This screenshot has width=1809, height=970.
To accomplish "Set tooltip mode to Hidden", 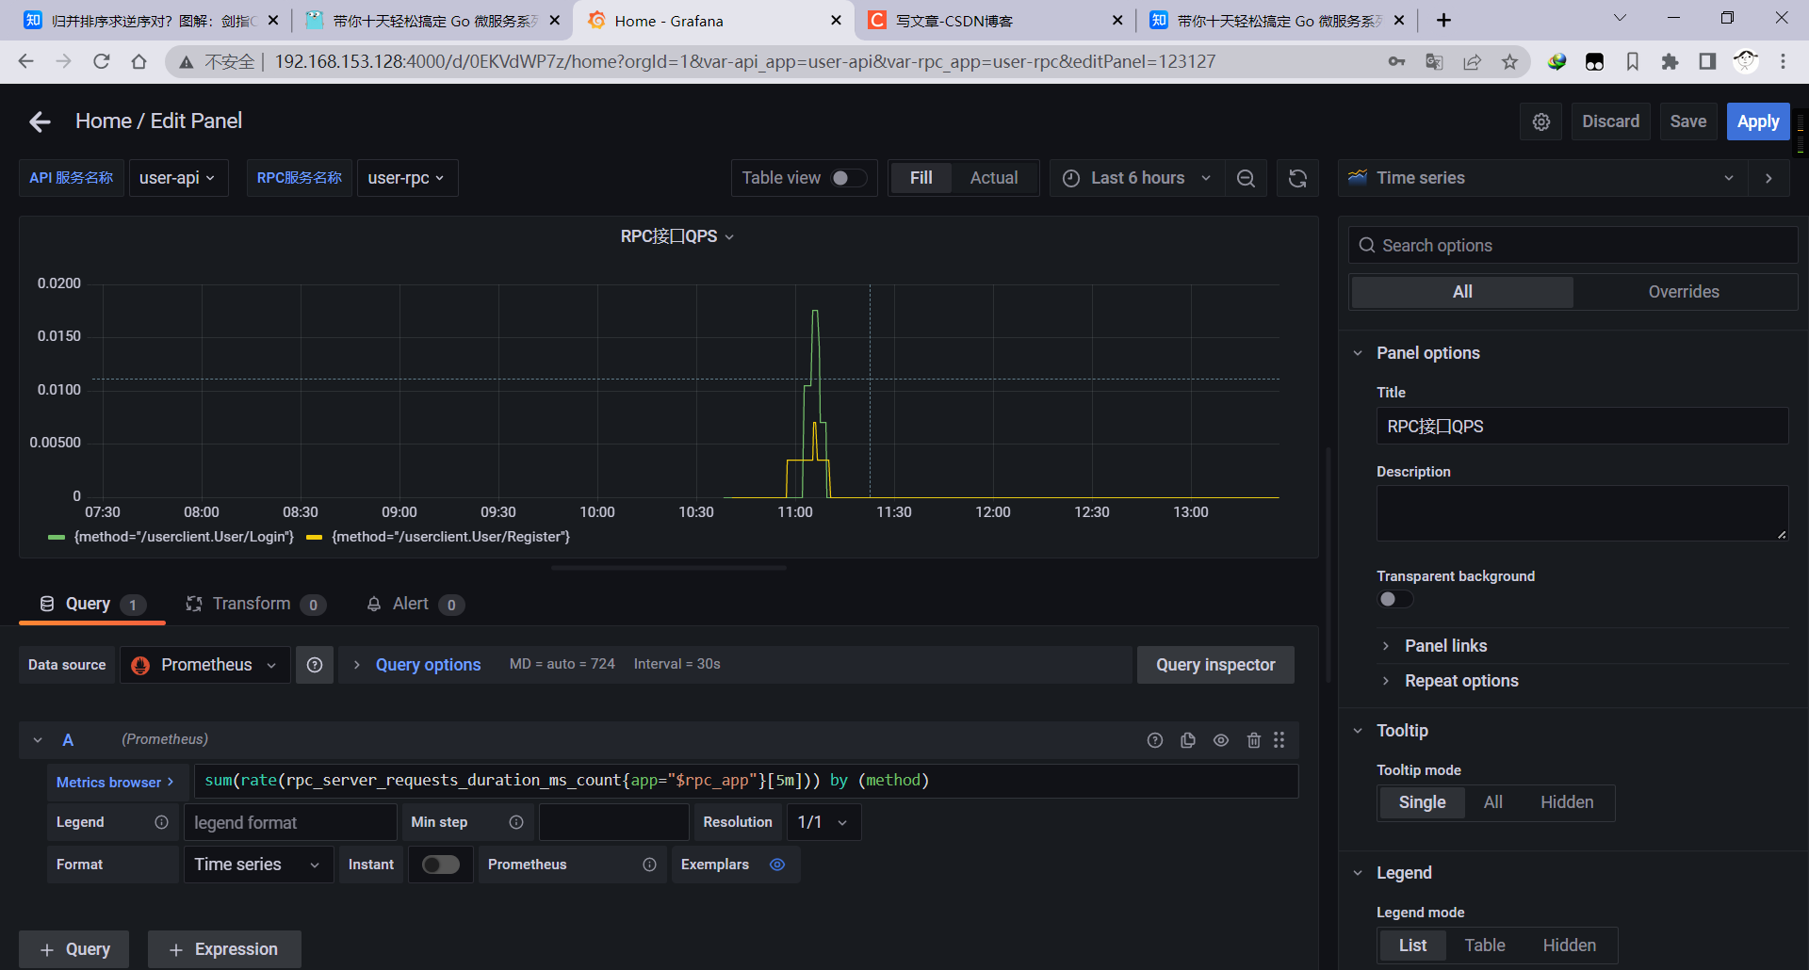I will [x=1567, y=802].
